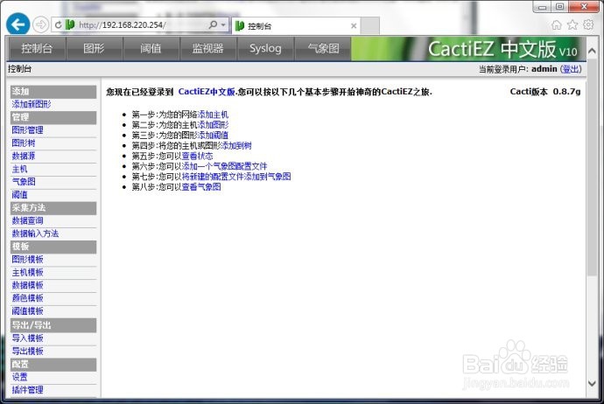Click 添加一个气象图配置文件 link in step six
This screenshot has height=404, width=604.
point(225,166)
